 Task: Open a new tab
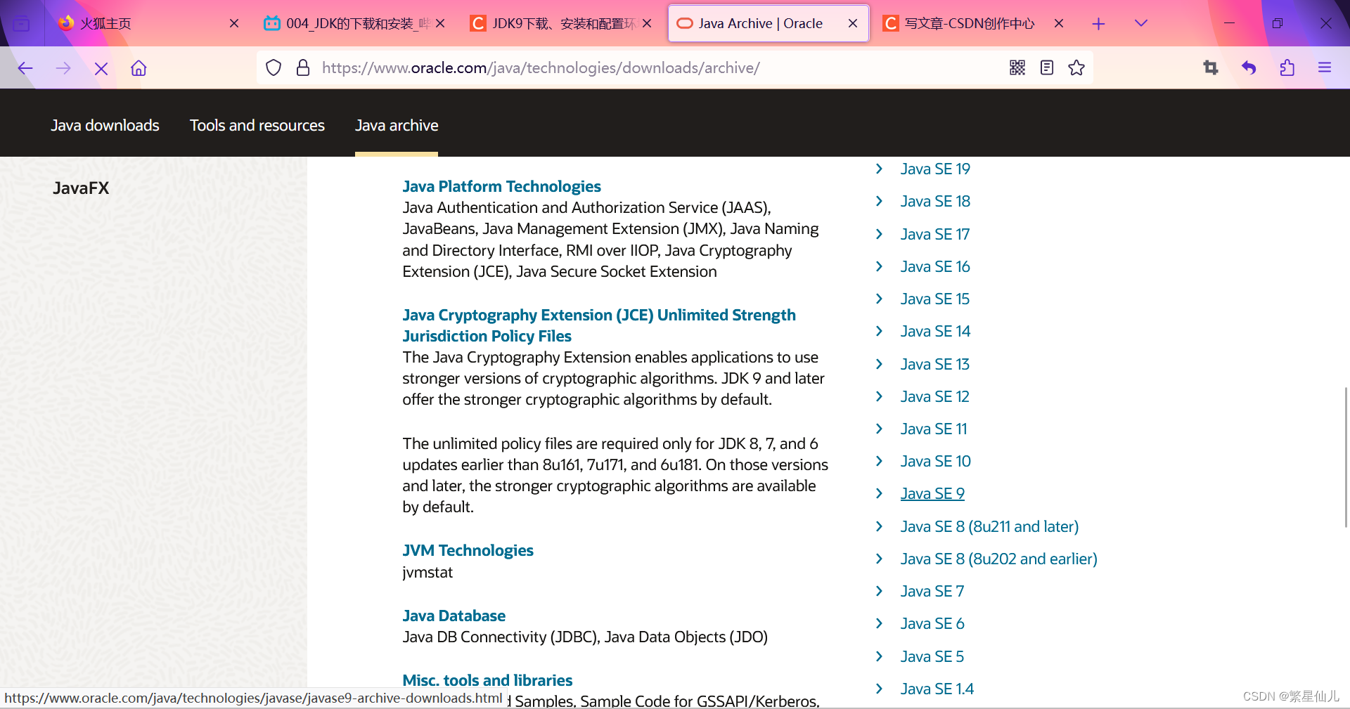tap(1098, 24)
